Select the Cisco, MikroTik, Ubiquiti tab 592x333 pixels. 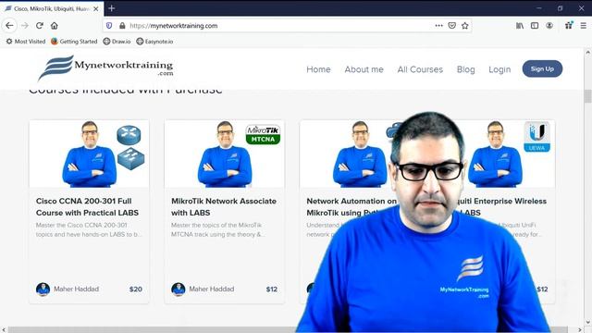point(52,8)
